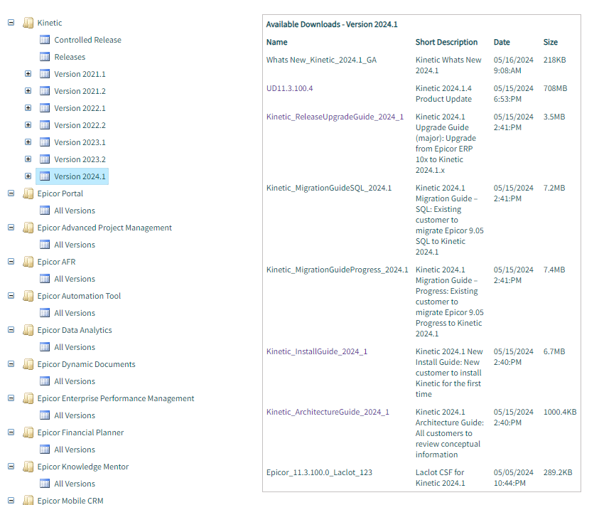Collapse Epicor Advanced Project Management node
Viewport: 599px width, 505px height.
tap(11, 227)
